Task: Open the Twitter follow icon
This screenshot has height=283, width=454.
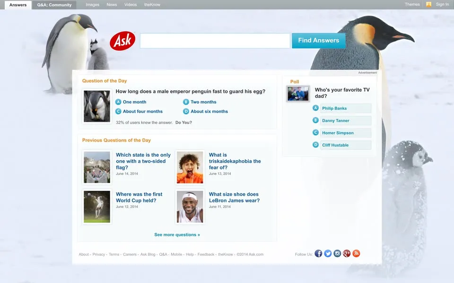Action: (328, 254)
